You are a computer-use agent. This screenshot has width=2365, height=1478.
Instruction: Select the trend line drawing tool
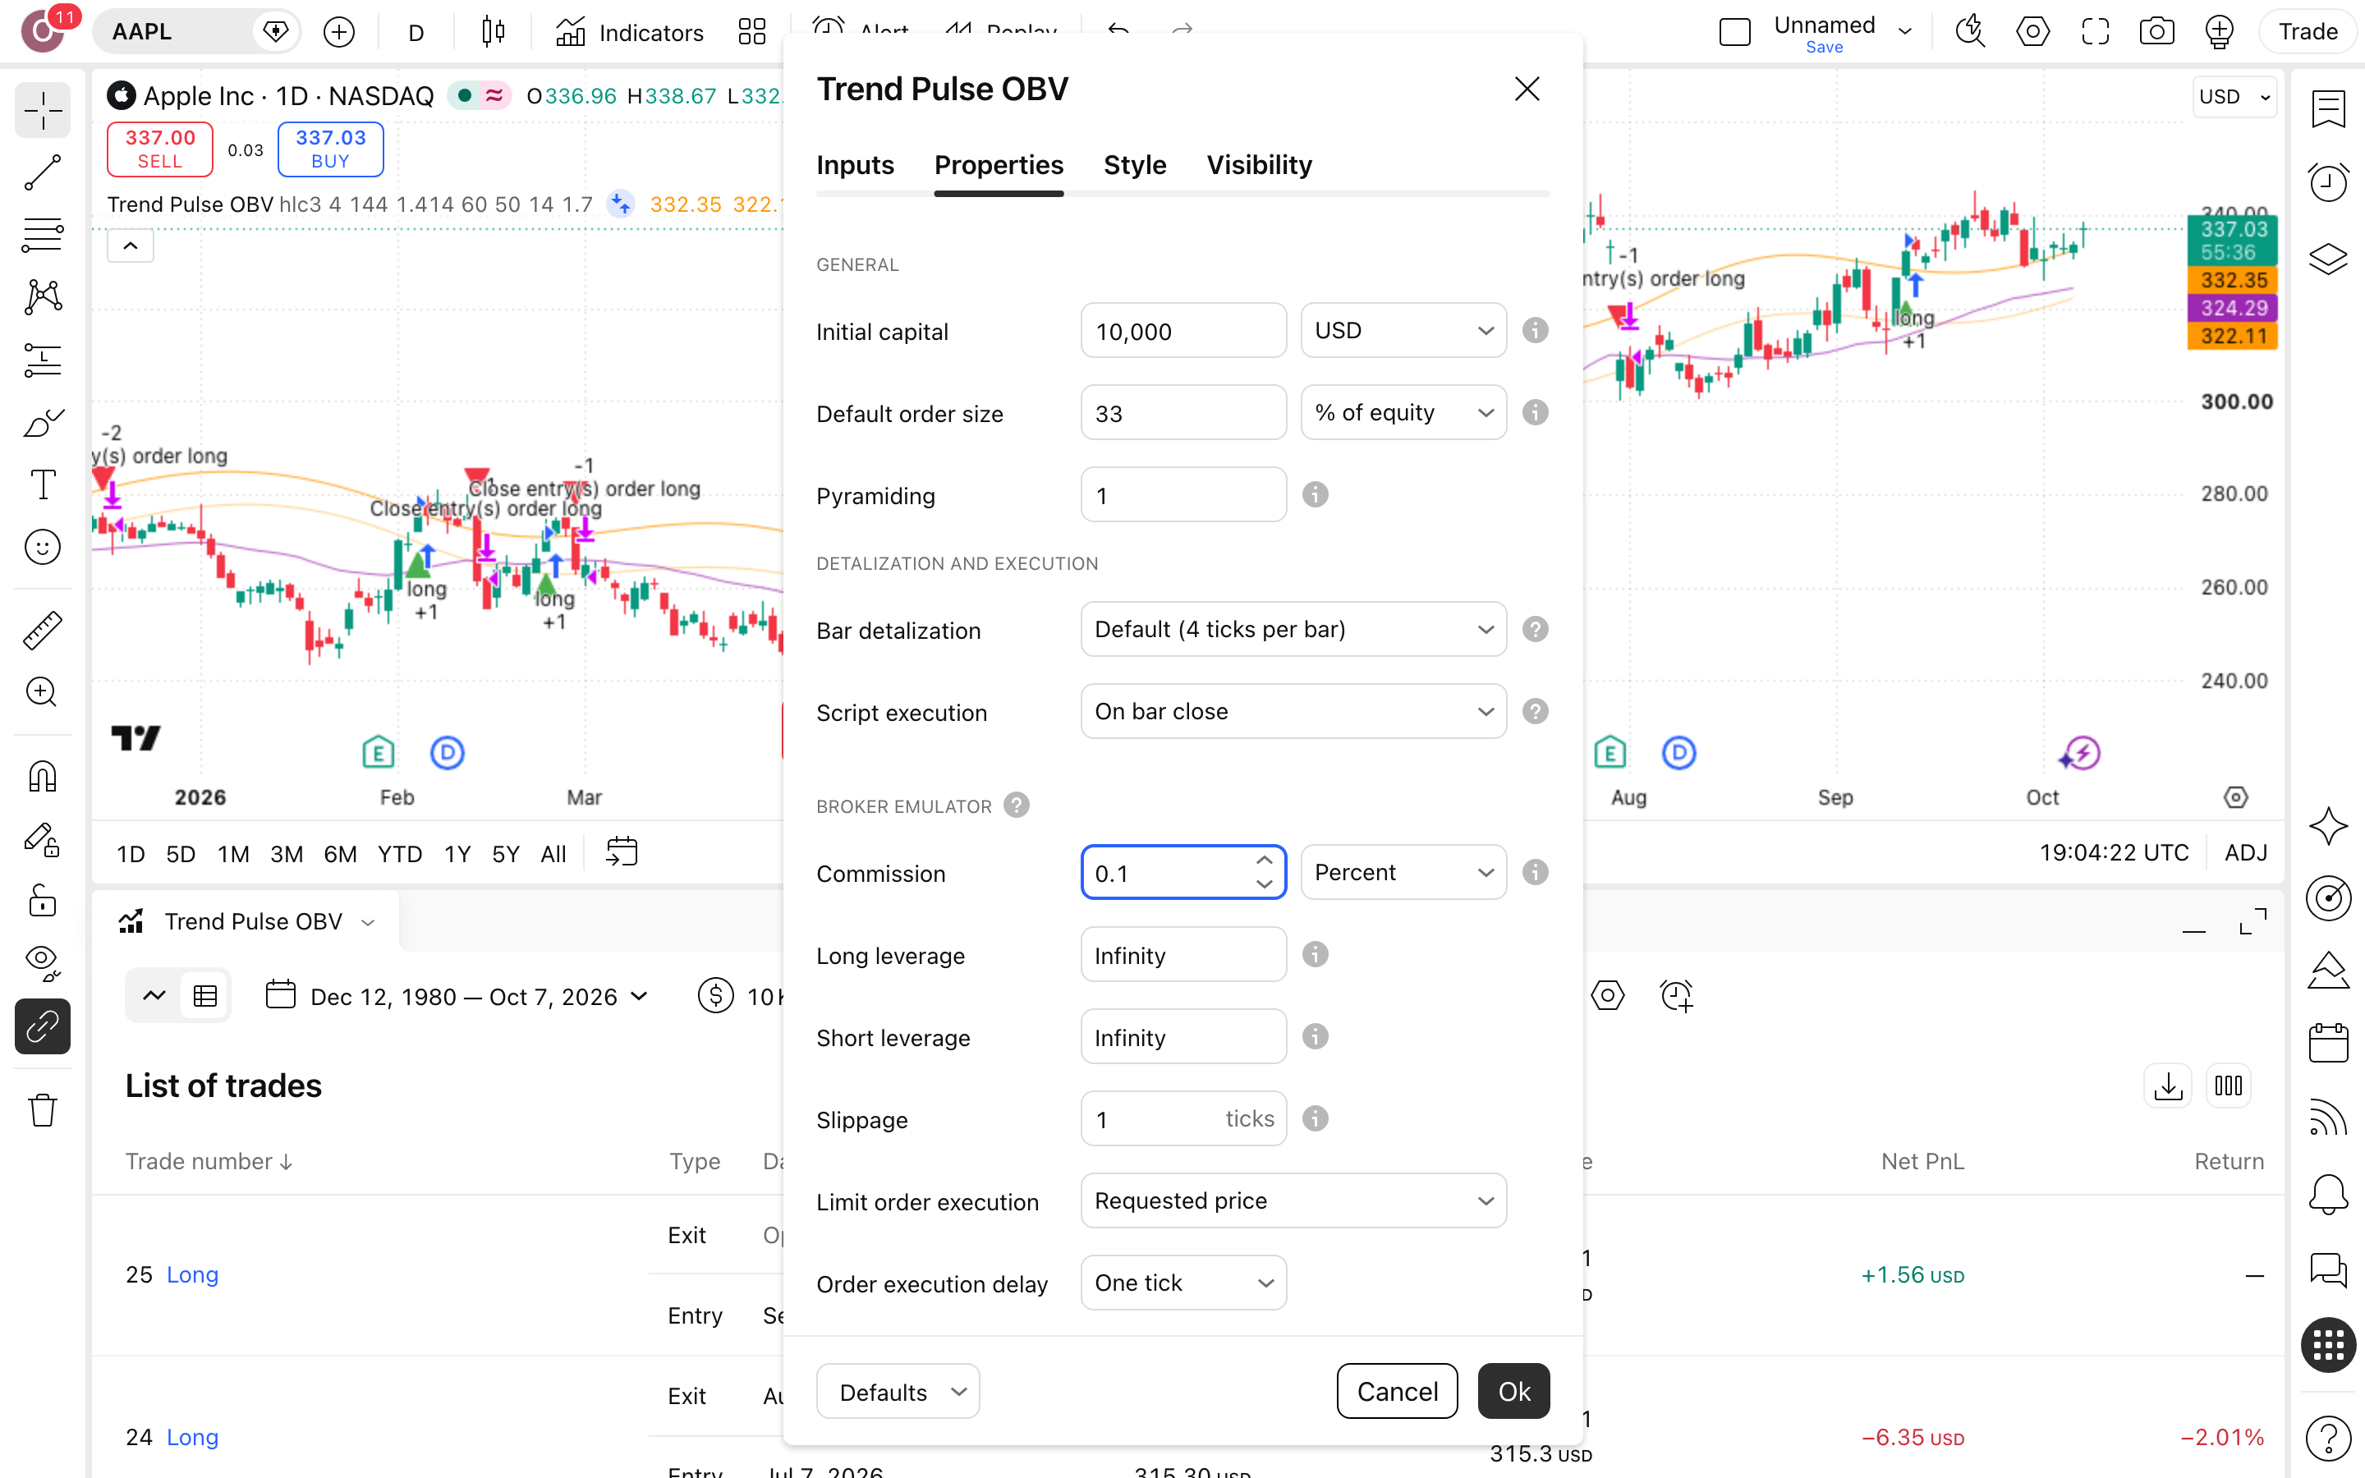[x=42, y=172]
